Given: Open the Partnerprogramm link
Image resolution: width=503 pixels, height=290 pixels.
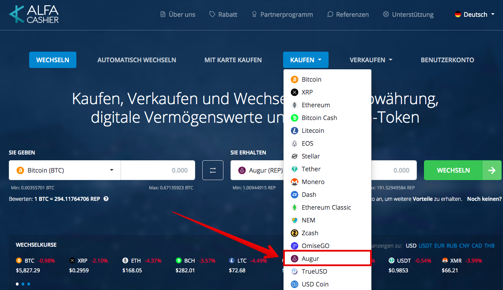Looking at the screenshot, I should 282,15.
